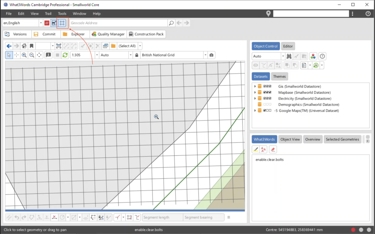Click the info tooltip speech-bubble icon
375x234 pixels.
48,55
